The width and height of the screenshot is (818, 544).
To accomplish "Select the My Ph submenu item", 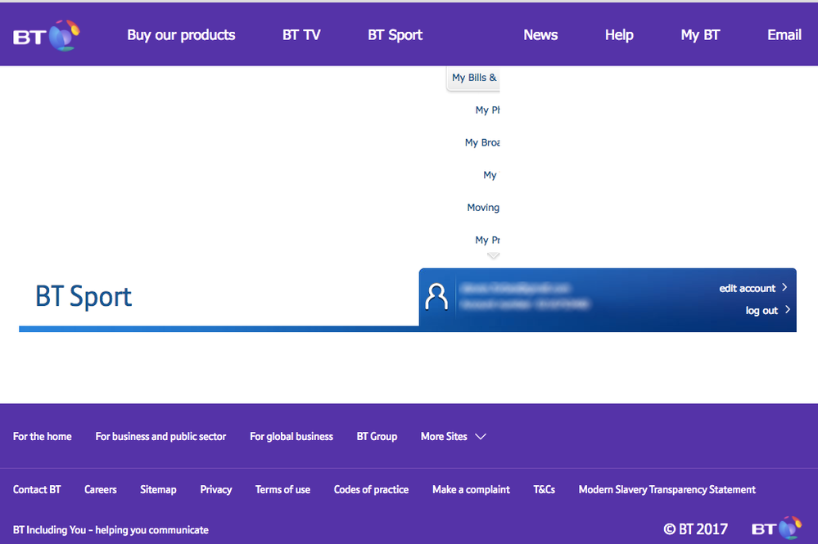I will pyautogui.click(x=487, y=110).
